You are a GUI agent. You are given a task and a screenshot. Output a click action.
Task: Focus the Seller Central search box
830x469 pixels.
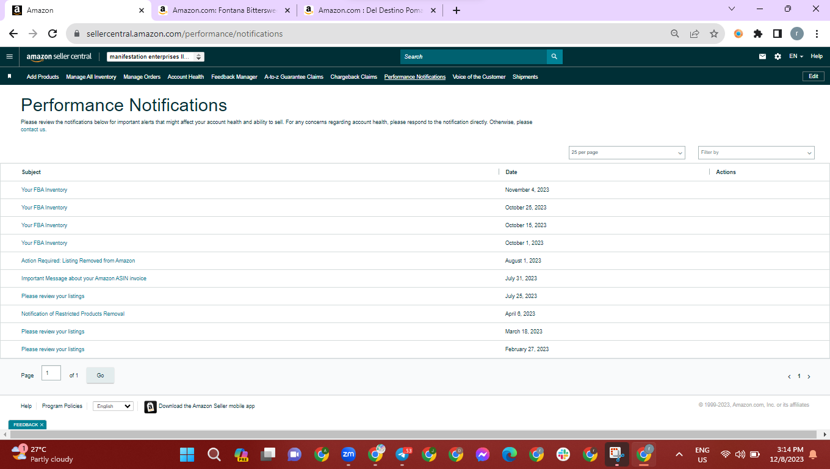click(x=474, y=56)
